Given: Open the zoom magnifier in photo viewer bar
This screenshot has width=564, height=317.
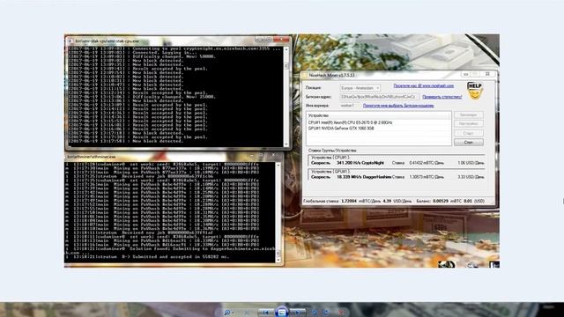Looking at the screenshot, I should [x=227, y=313].
